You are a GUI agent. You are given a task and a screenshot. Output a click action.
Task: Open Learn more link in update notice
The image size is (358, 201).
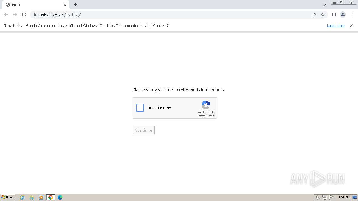[336, 25]
